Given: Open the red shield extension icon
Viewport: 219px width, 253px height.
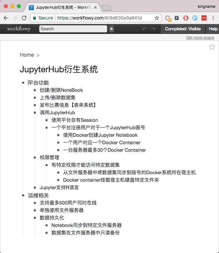Looking at the screenshot, I should coord(186,18).
